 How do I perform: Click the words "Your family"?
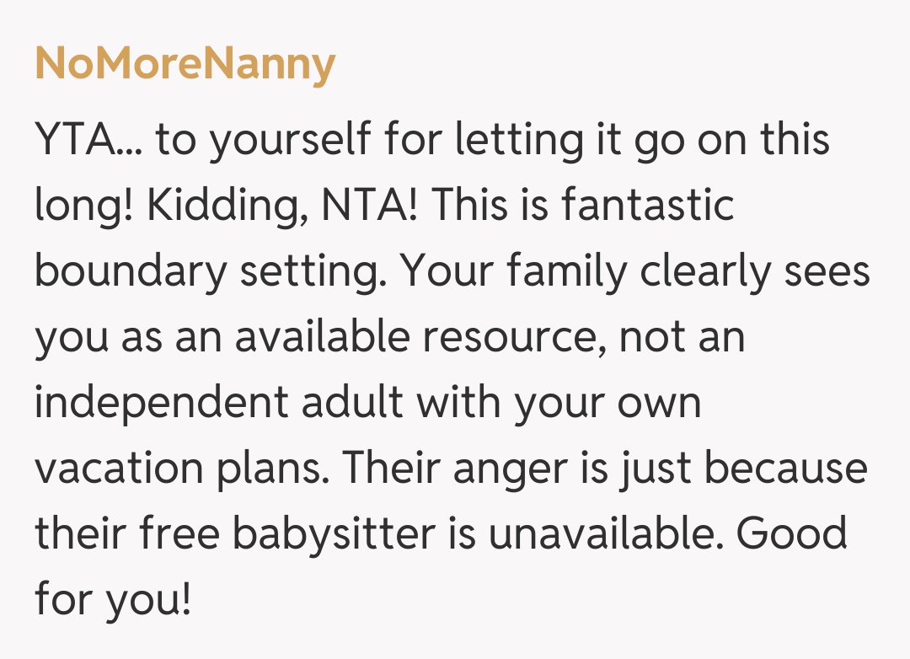coord(512,271)
